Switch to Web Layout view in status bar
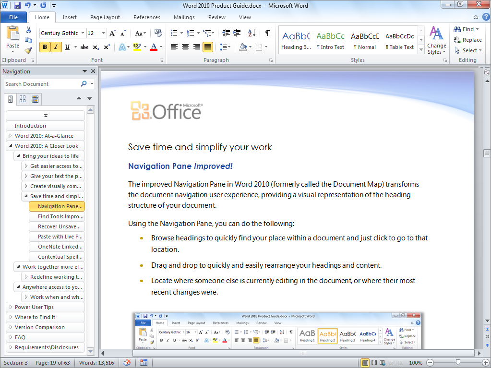 (383, 363)
